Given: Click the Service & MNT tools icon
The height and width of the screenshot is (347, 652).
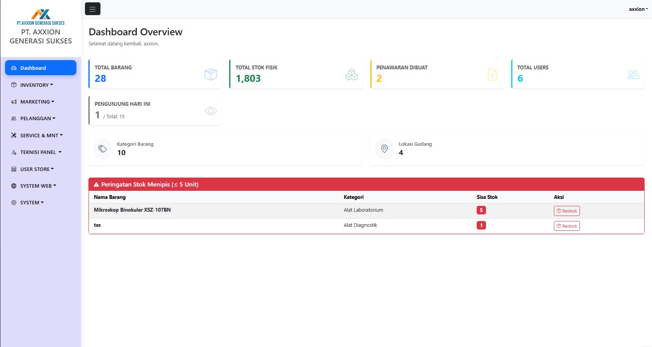Looking at the screenshot, I should [x=14, y=135].
